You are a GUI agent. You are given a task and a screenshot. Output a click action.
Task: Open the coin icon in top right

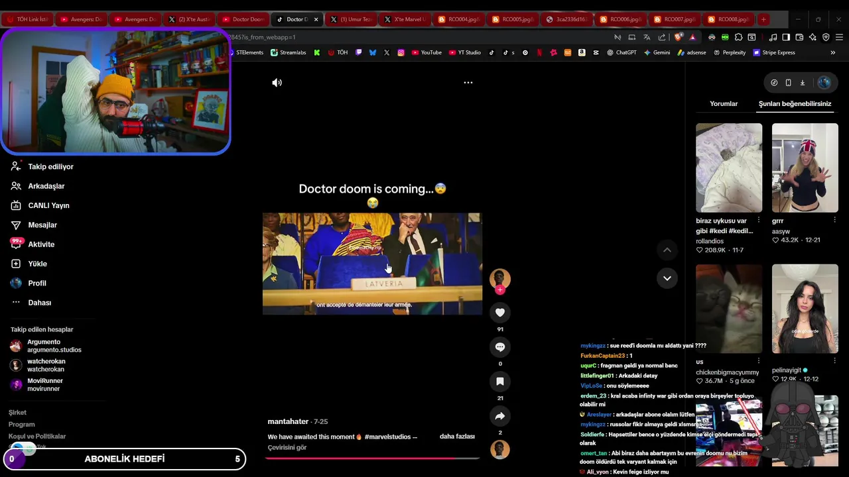pyautogui.click(x=774, y=83)
